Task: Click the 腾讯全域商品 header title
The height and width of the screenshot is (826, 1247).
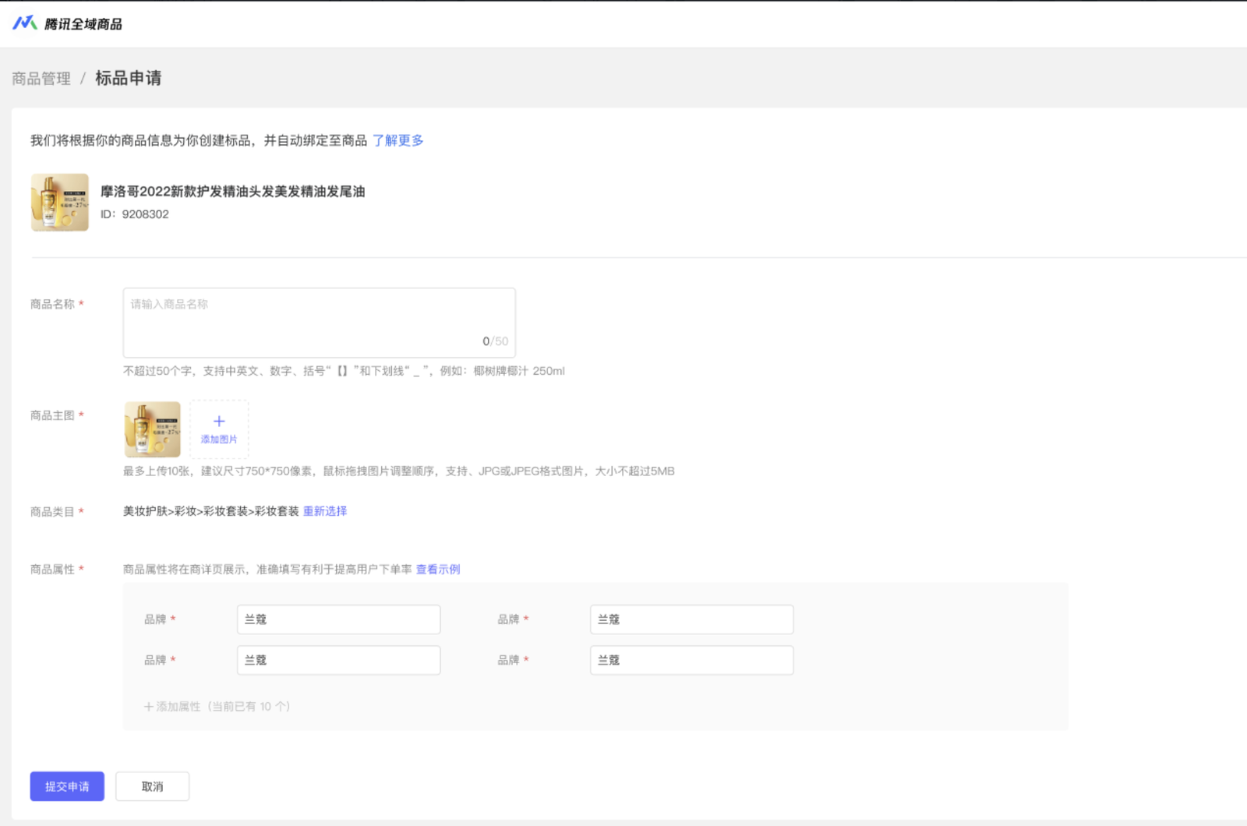Action: (x=83, y=24)
